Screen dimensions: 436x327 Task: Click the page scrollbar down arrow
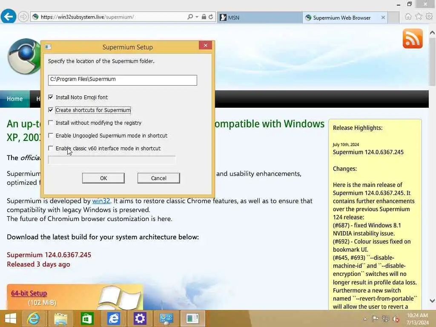pyautogui.click(x=432, y=301)
